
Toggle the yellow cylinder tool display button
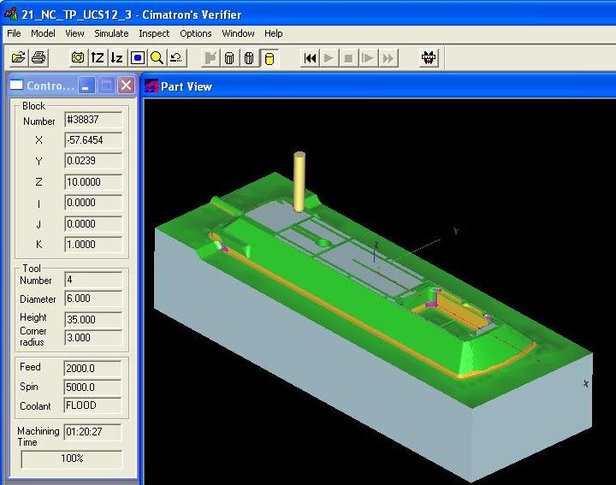269,57
